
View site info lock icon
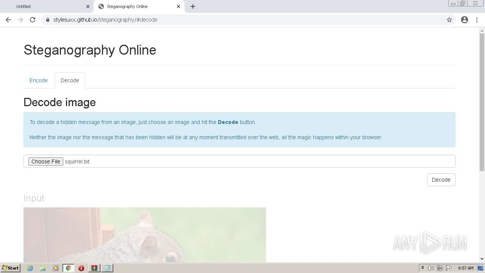point(47,20)
